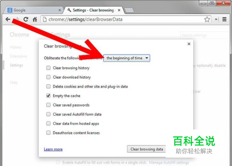232x166 pixels.
Task: Close the Google tab
Action: pyautogui.click(x=60, y=10)
